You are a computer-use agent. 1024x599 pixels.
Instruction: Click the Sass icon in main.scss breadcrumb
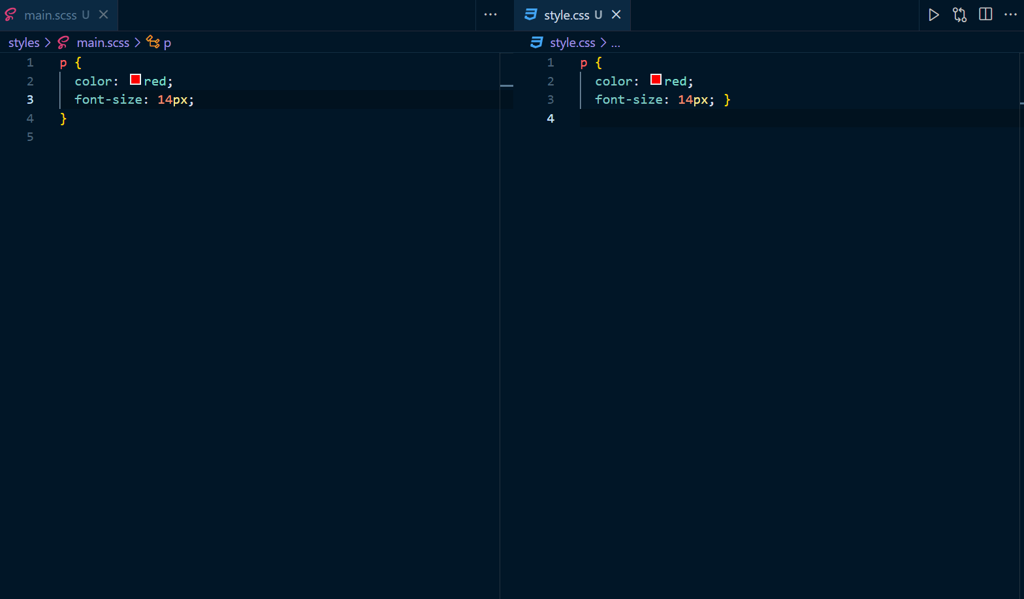[63, 42]
